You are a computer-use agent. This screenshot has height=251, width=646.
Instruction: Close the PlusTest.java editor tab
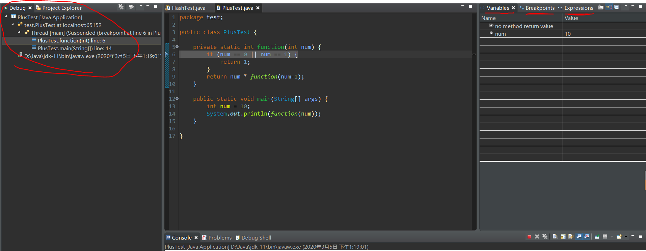(258, 8)
